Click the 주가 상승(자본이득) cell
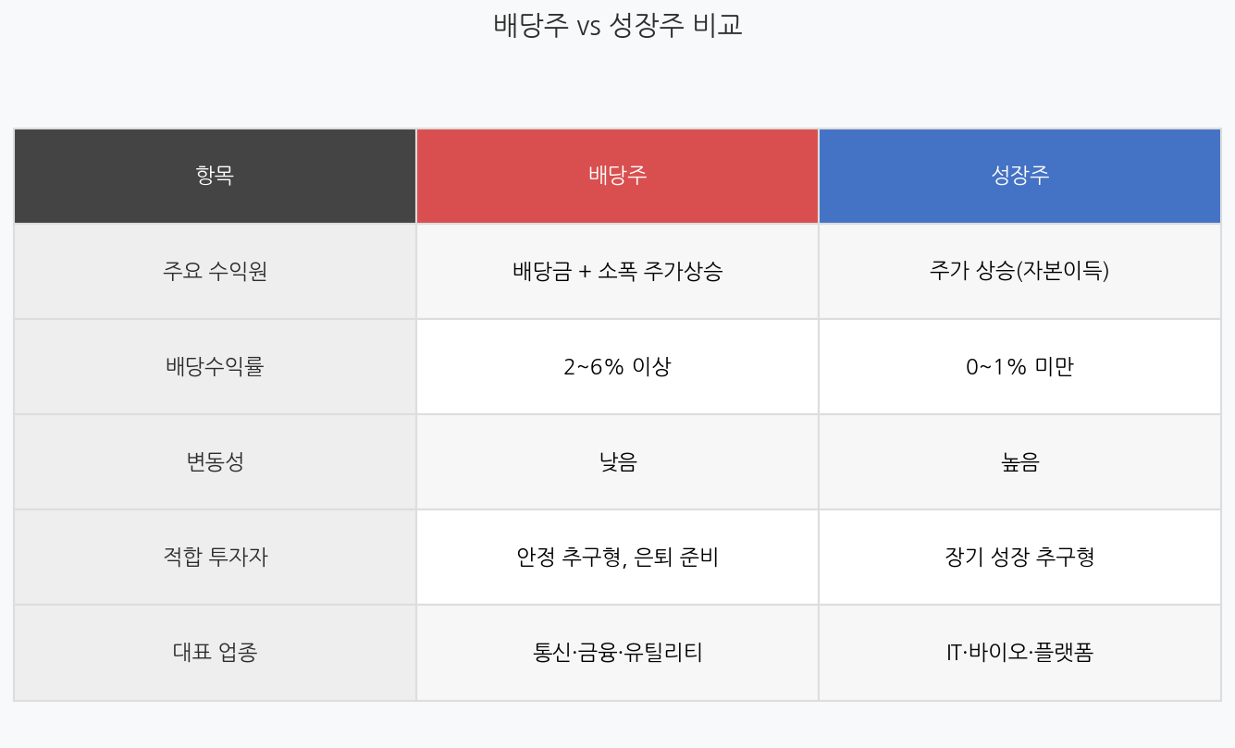 [x=1019, y=271]
